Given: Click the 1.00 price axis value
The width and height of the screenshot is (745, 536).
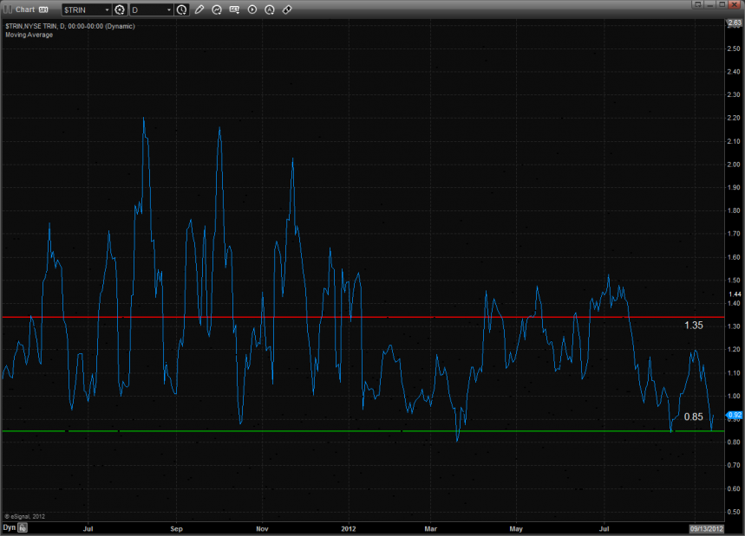Looking at the screenshot, I should tap(734, 396).
